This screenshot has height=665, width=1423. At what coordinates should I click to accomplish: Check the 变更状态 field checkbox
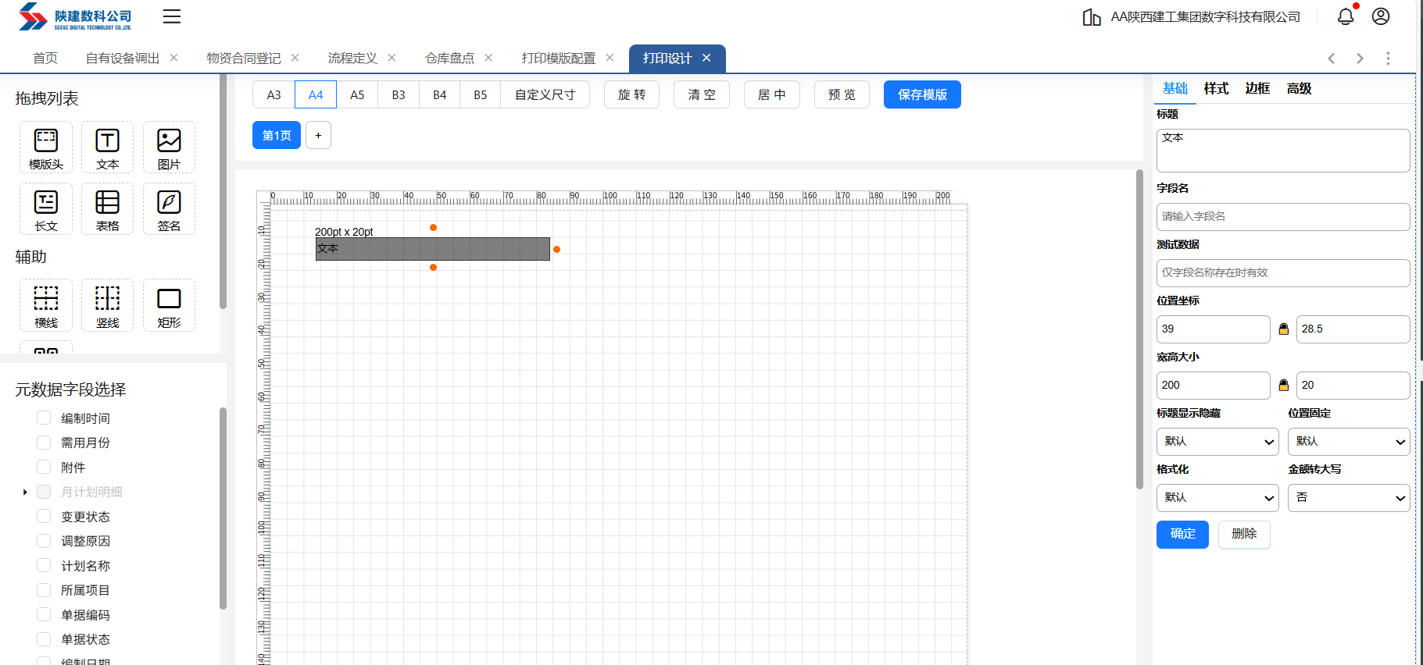pyautogui.click(x=44, y=517)
